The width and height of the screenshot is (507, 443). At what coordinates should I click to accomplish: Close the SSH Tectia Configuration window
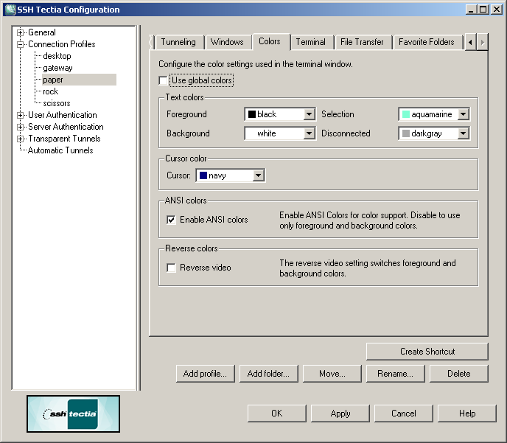point(497,10)
